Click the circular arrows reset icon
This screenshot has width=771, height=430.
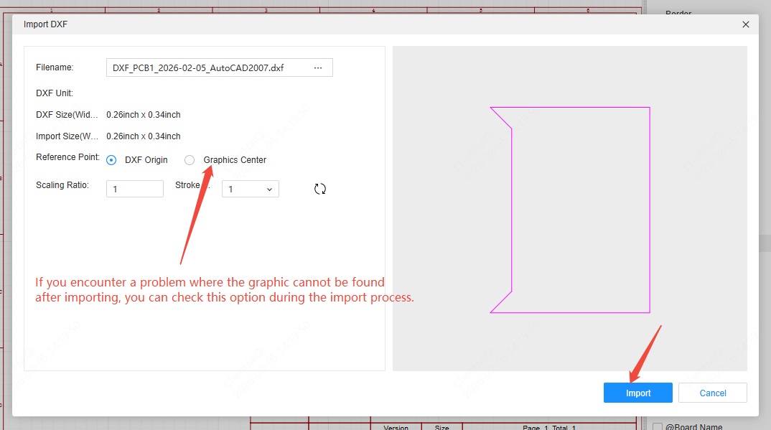(x=320, y=189)
